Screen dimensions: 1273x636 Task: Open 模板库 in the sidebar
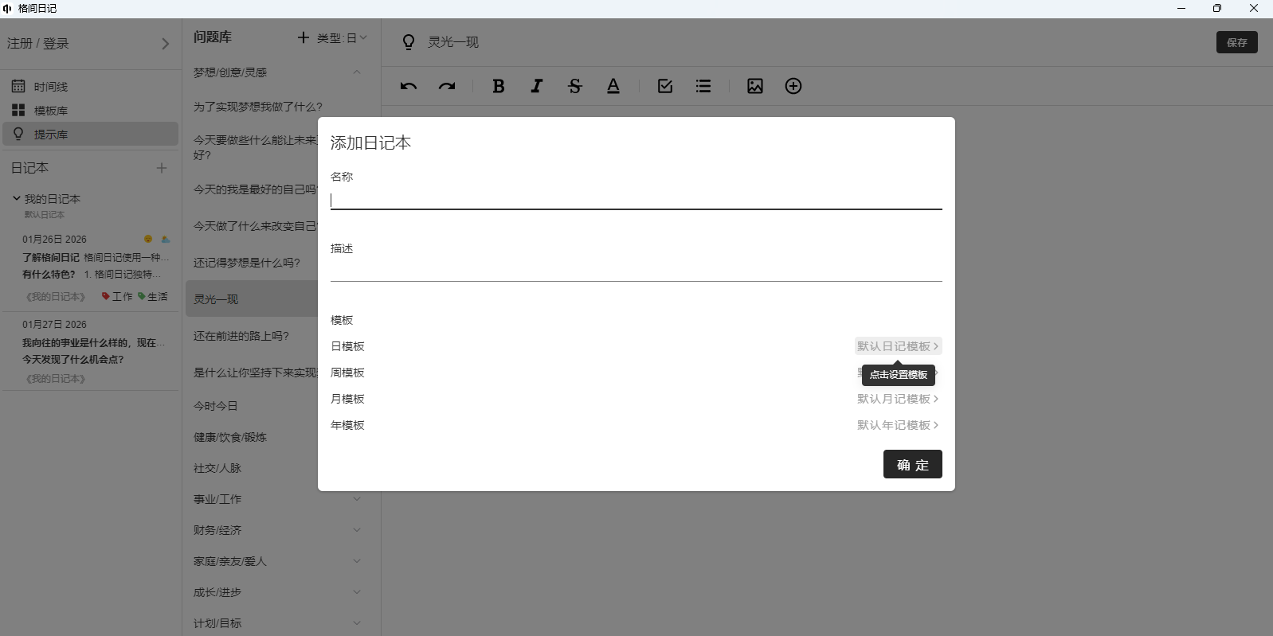pos(50,111)
